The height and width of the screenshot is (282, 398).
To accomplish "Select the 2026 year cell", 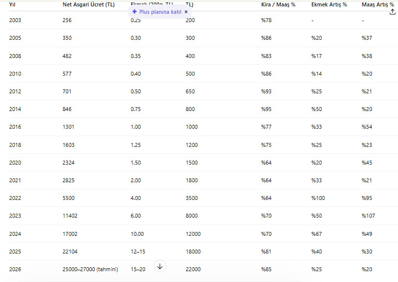I will (x=15, y=269).
